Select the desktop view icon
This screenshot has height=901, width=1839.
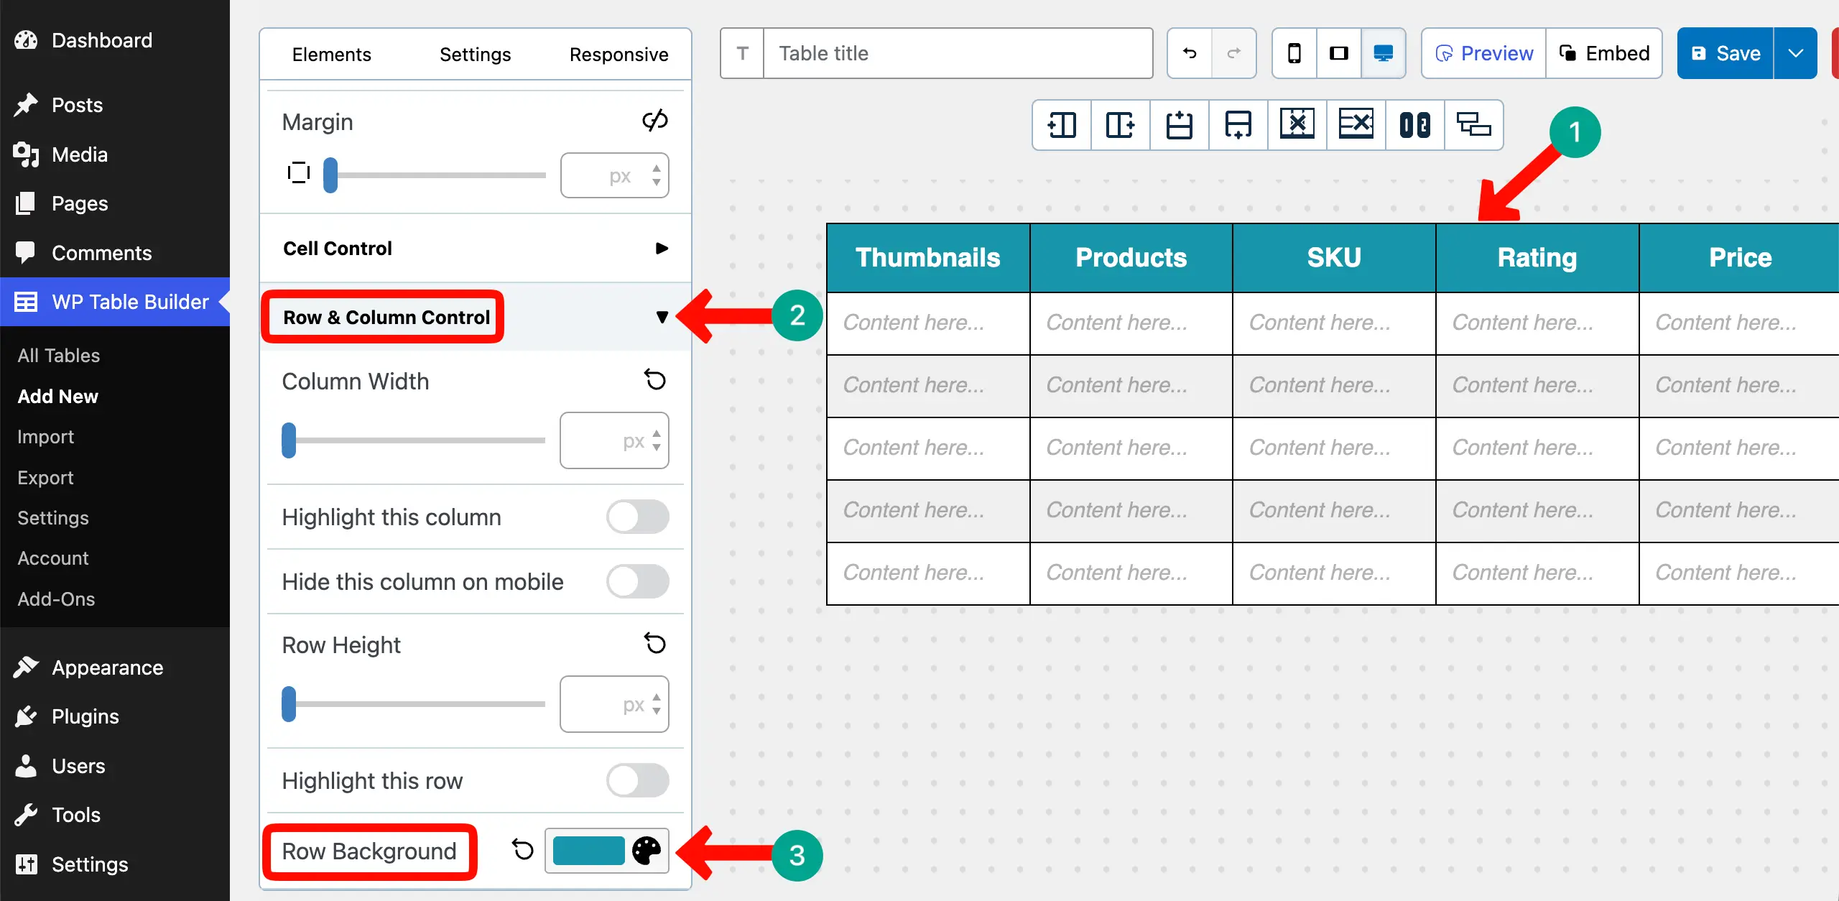coord(1383,53)
